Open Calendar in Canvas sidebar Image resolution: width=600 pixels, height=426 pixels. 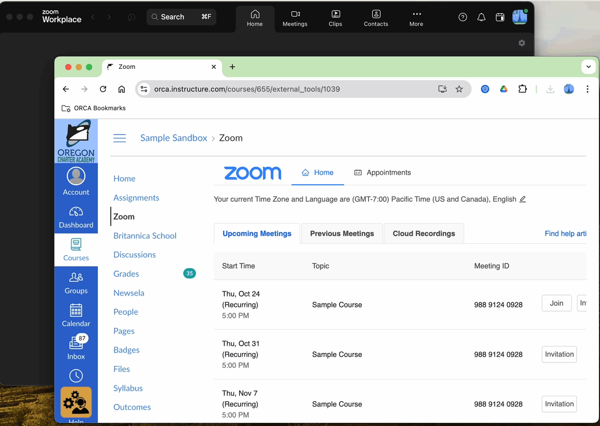click(x=76, y=315)
